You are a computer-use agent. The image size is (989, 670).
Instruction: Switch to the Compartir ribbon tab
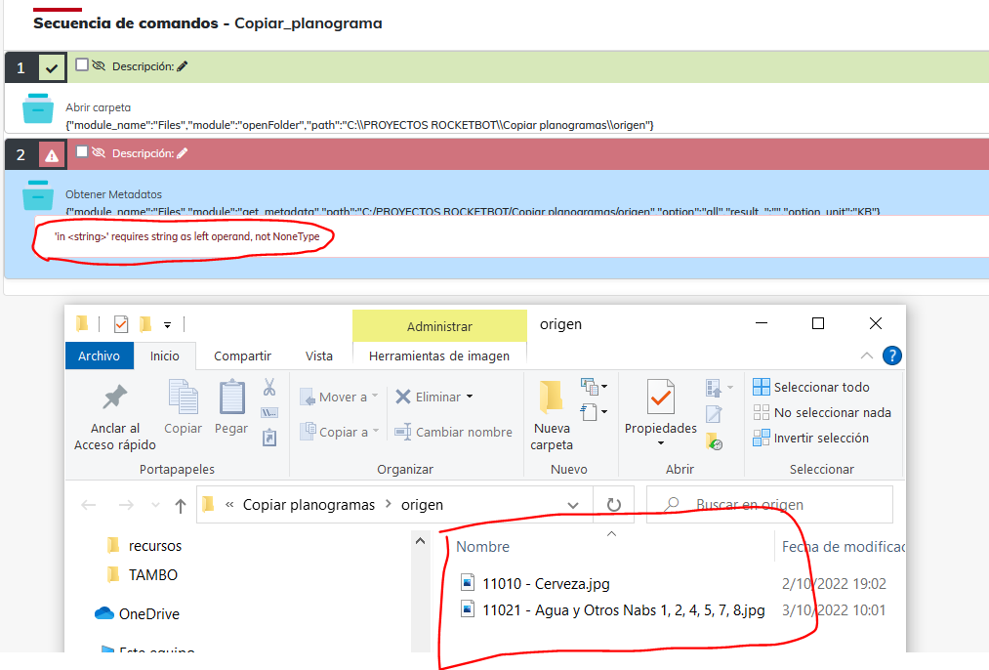coord(242,356)
